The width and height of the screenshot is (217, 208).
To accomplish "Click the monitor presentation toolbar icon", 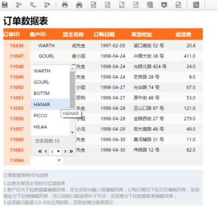I will 164,5.
